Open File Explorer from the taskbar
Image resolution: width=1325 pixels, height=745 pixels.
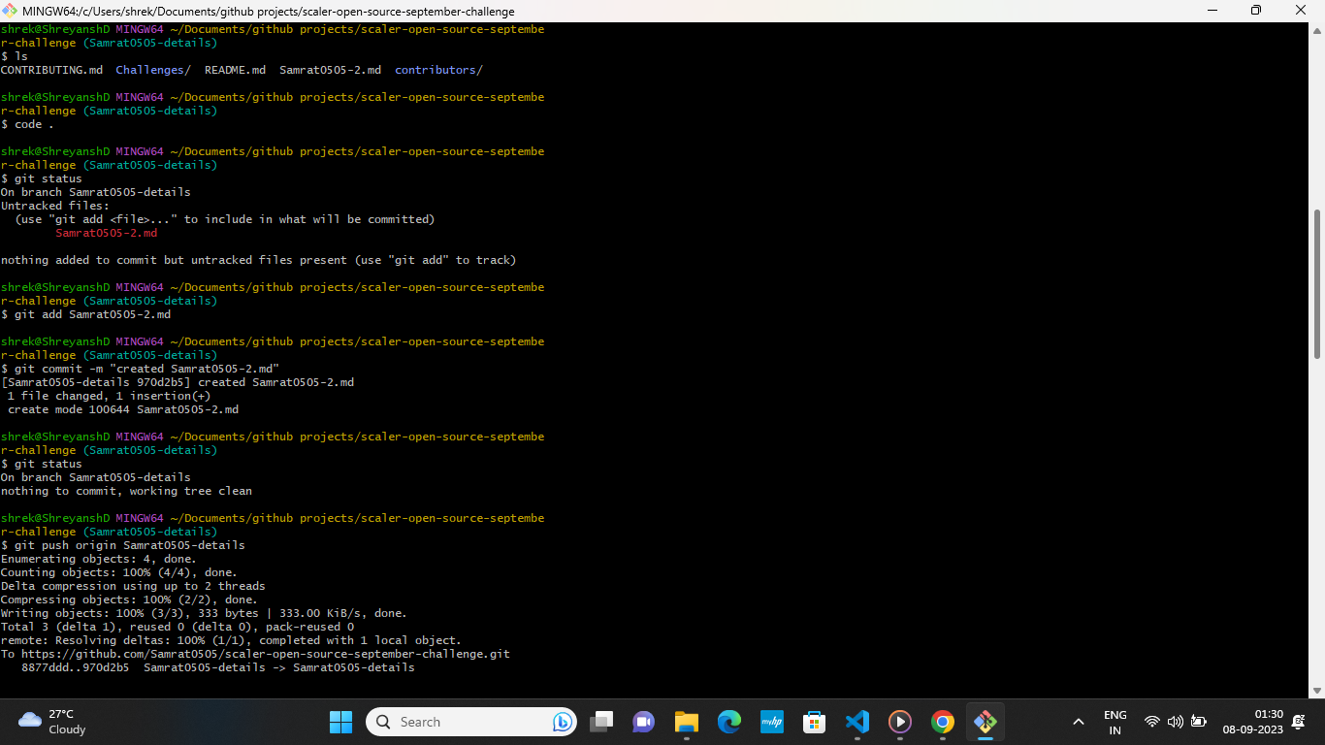click(x=686, y=722)
